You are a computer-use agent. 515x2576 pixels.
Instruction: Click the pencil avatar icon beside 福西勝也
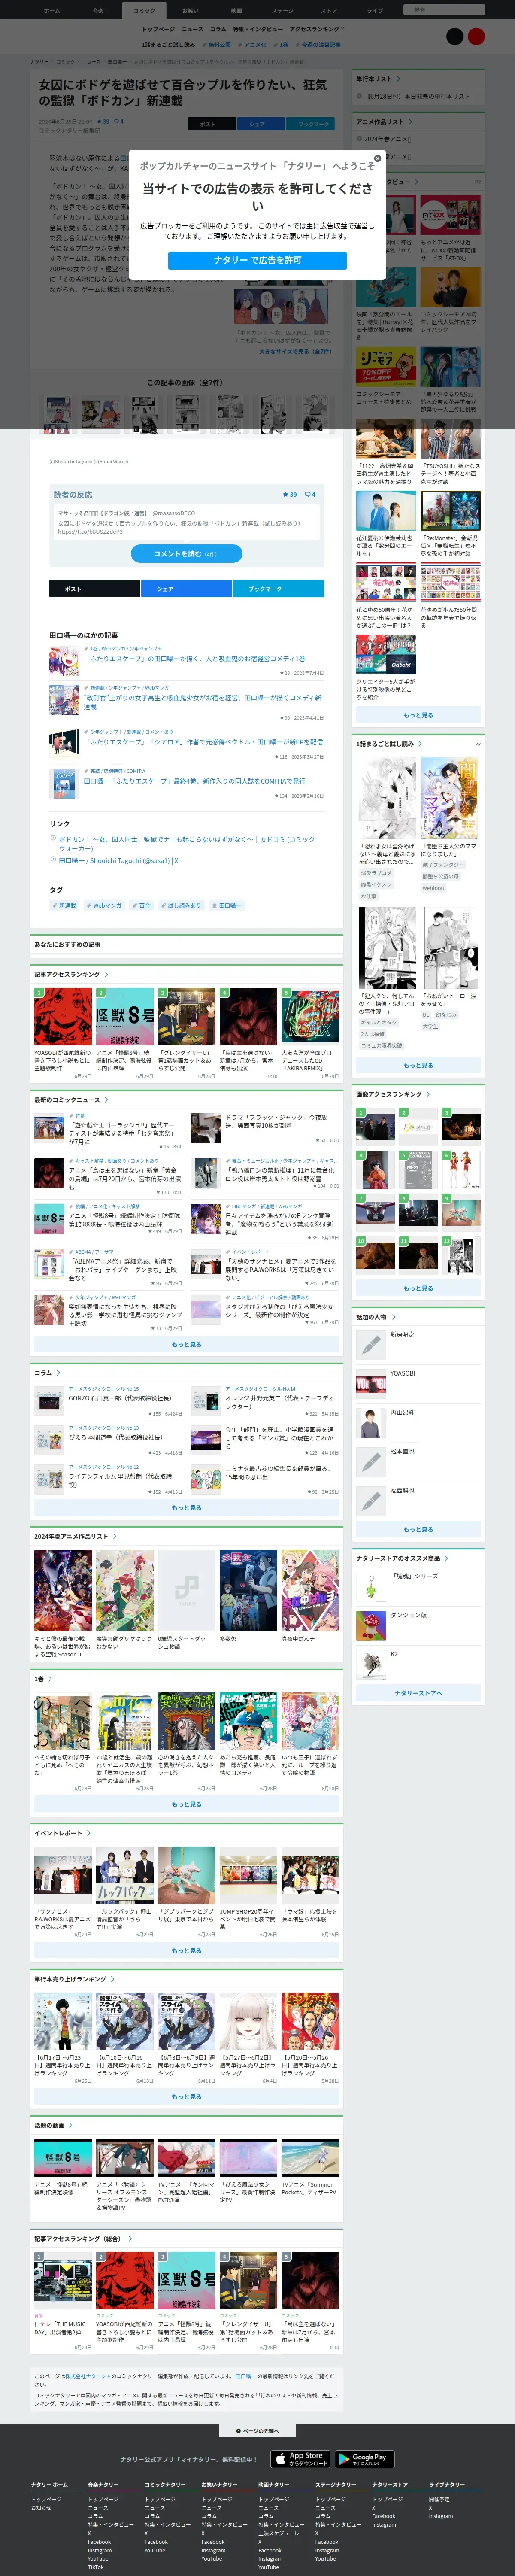[371, 1501]
